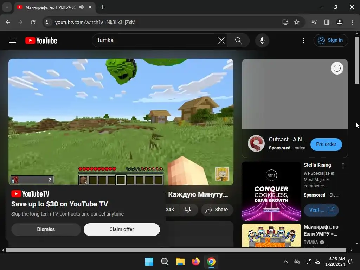Open Windows Start menu

tap(149, 262)
